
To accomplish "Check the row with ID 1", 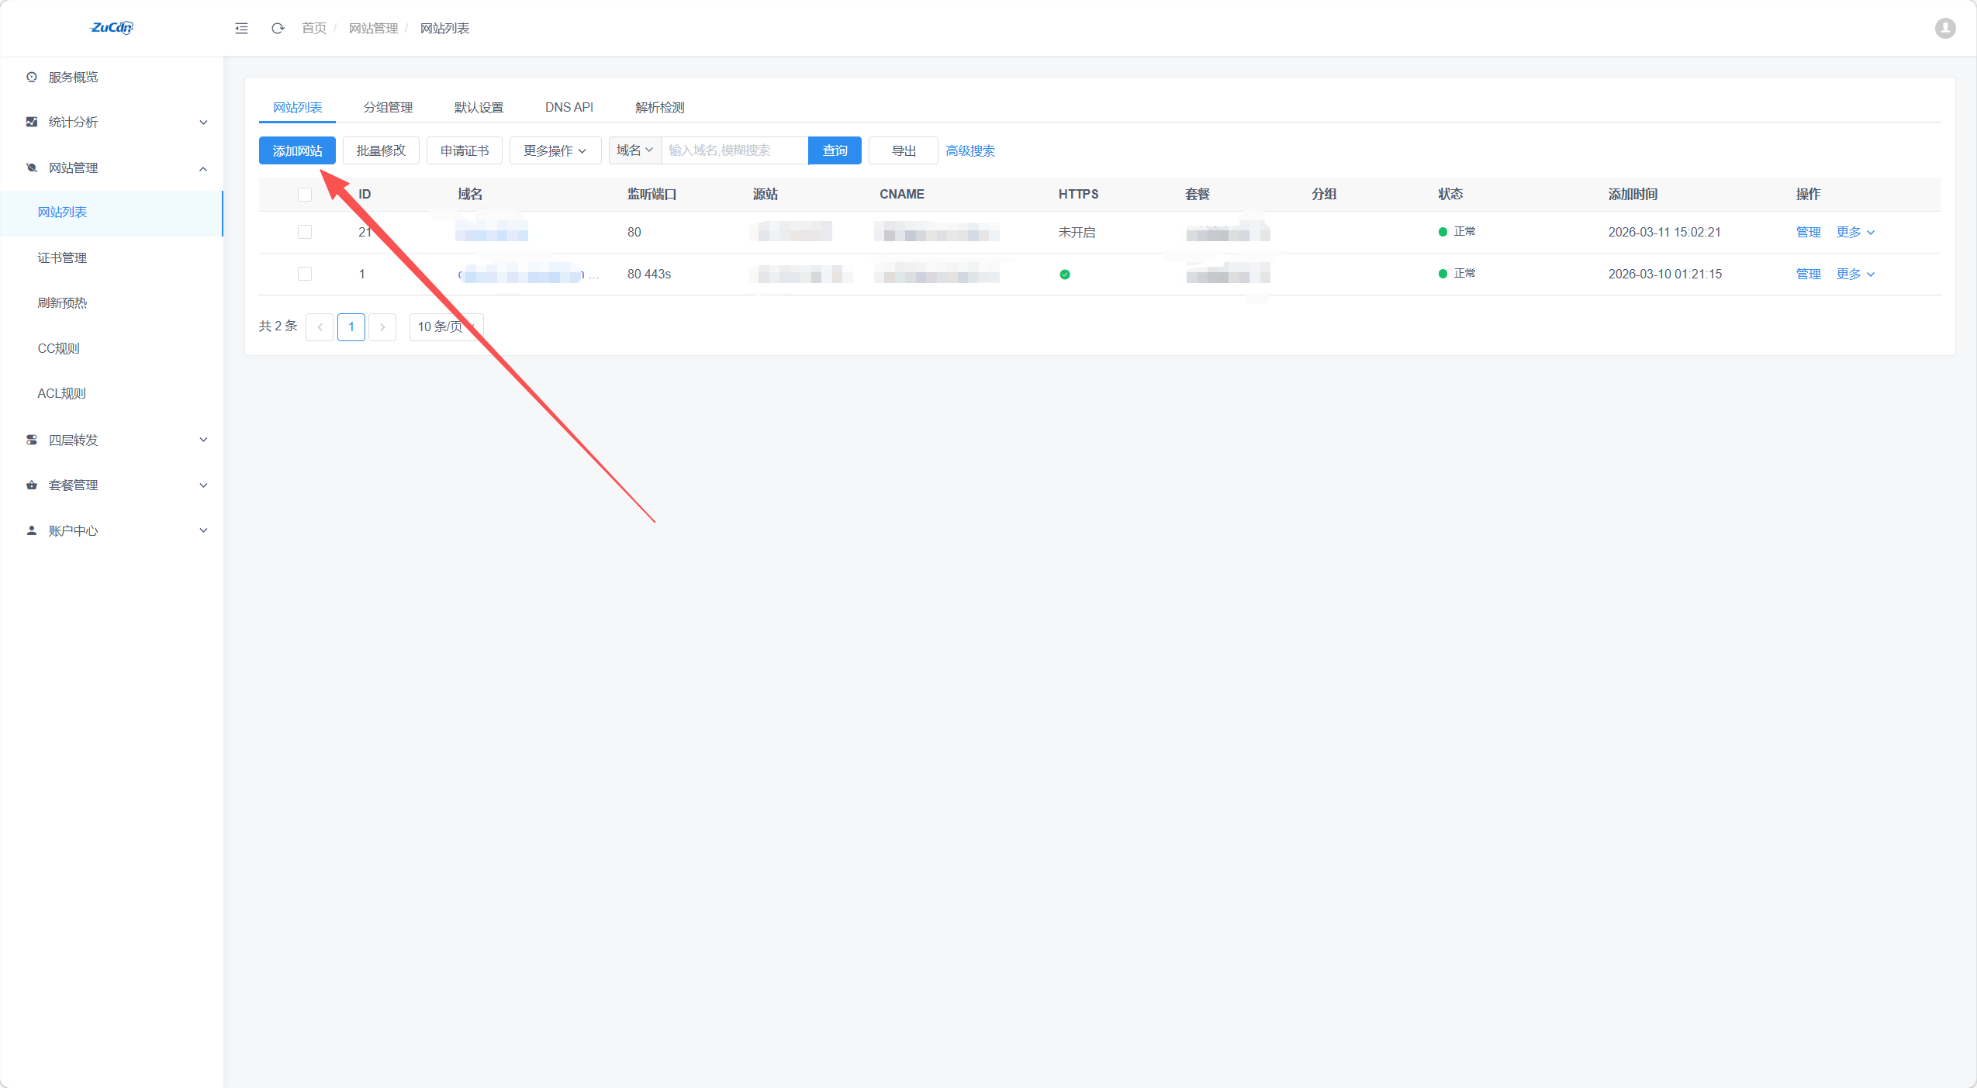I will coord(305,274).
